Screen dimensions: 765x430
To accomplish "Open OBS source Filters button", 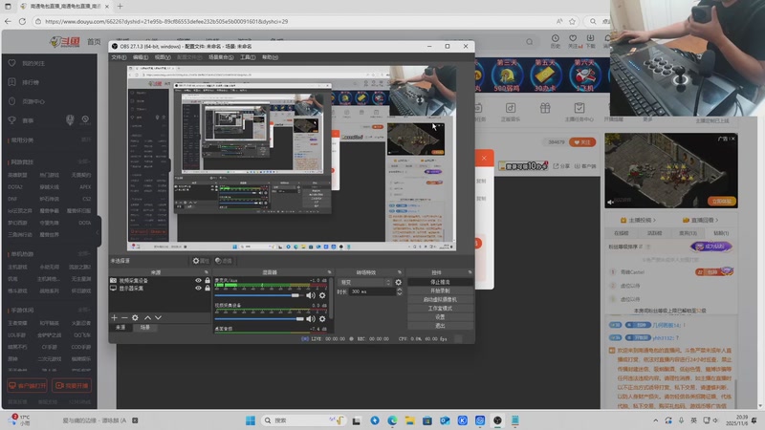I will [x=223, y=261].
